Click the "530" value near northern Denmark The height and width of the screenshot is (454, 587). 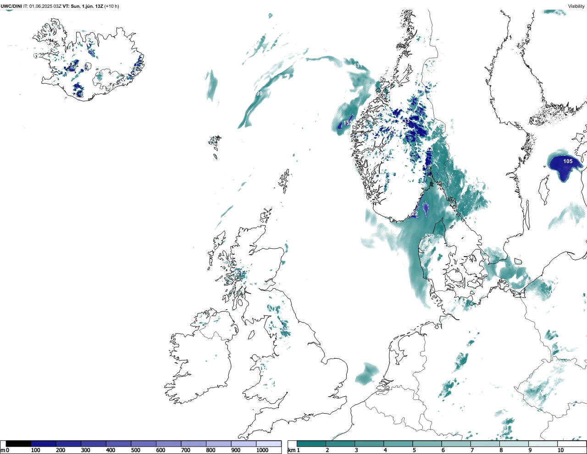(x=429, y=236)
